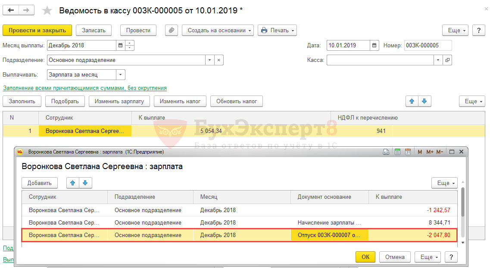The width and height of the screenshot is (490, 268).
Task: Change the payment month with the Месяц выплаты stepper
Action: tap(130, 46)
